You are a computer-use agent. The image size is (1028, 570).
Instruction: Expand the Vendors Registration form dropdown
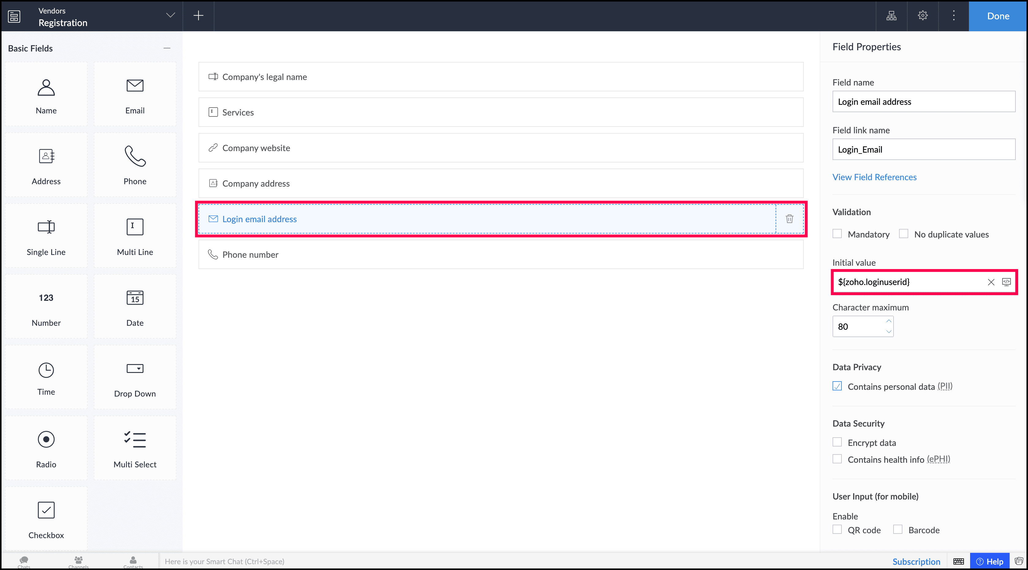pyautogui.click(x=170, y=16)
